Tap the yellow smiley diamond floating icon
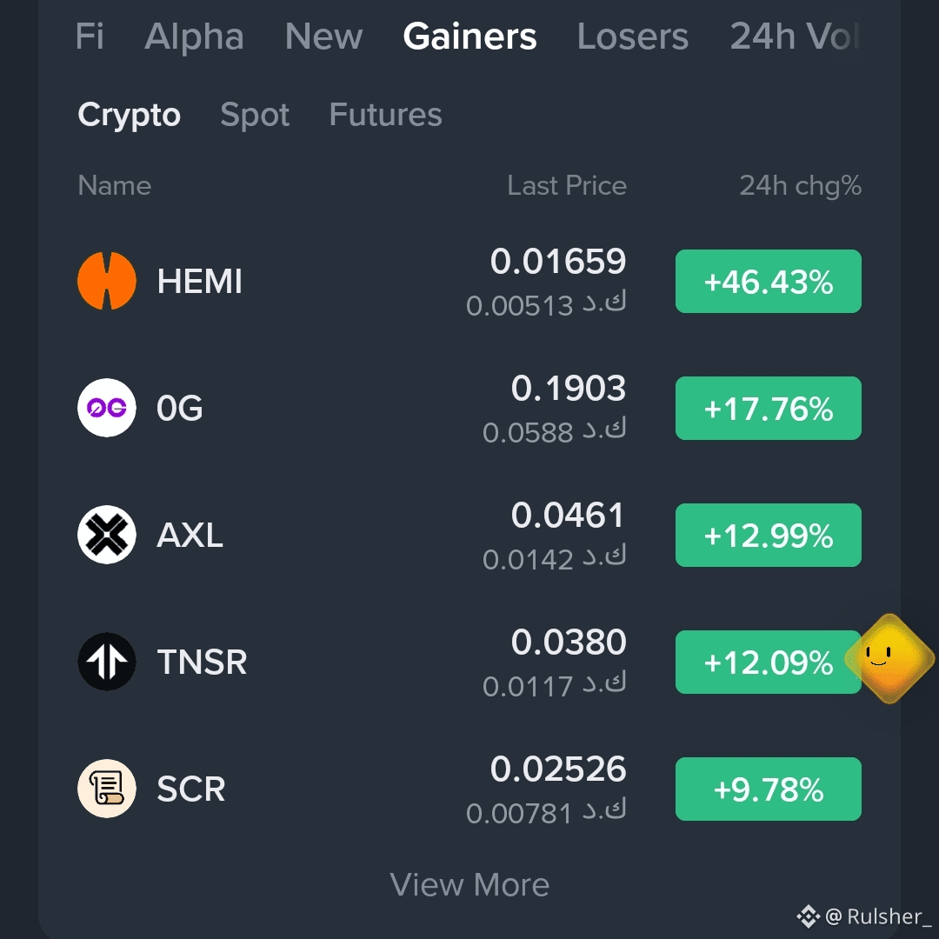Image resolution: width=939 pixels, height=939 pixels. click(x=889, y=658)
